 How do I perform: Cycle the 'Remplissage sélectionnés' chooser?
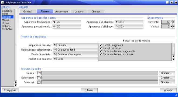(x=75, y=50)
